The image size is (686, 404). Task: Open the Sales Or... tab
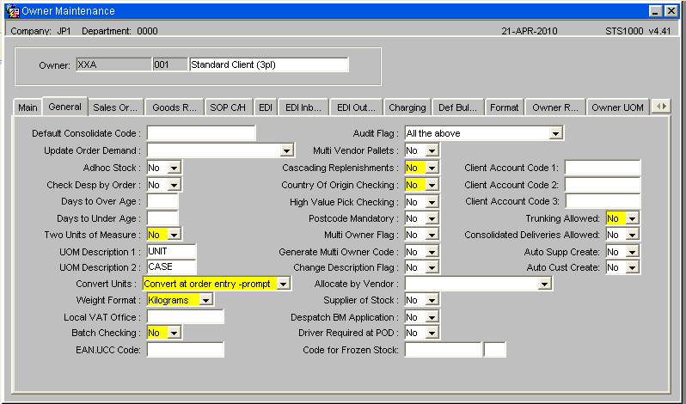[115, 107]
